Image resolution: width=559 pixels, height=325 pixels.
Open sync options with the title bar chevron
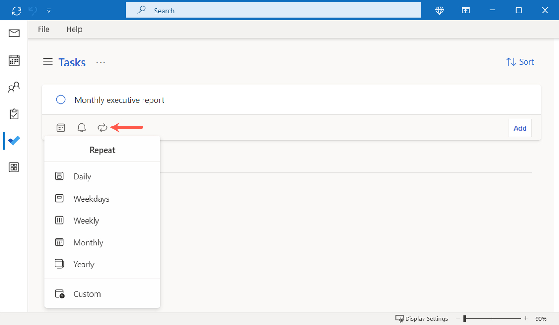pos(48,10)
